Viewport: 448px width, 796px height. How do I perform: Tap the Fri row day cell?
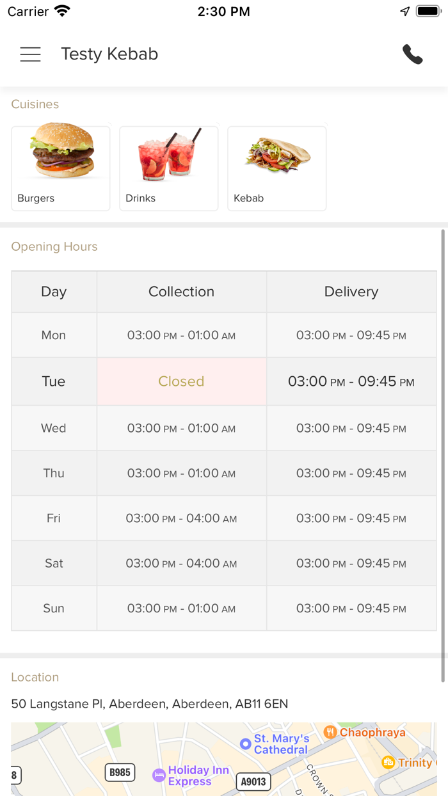54,518
